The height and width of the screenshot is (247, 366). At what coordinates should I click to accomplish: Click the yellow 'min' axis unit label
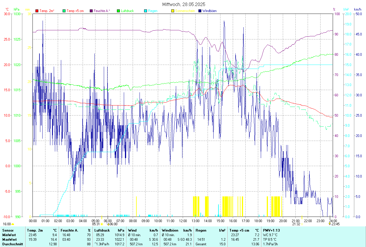coord(28,9)
